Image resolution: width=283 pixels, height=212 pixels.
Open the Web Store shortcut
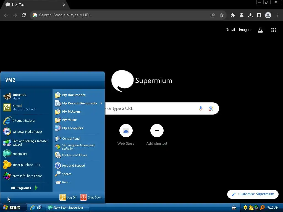126,134
